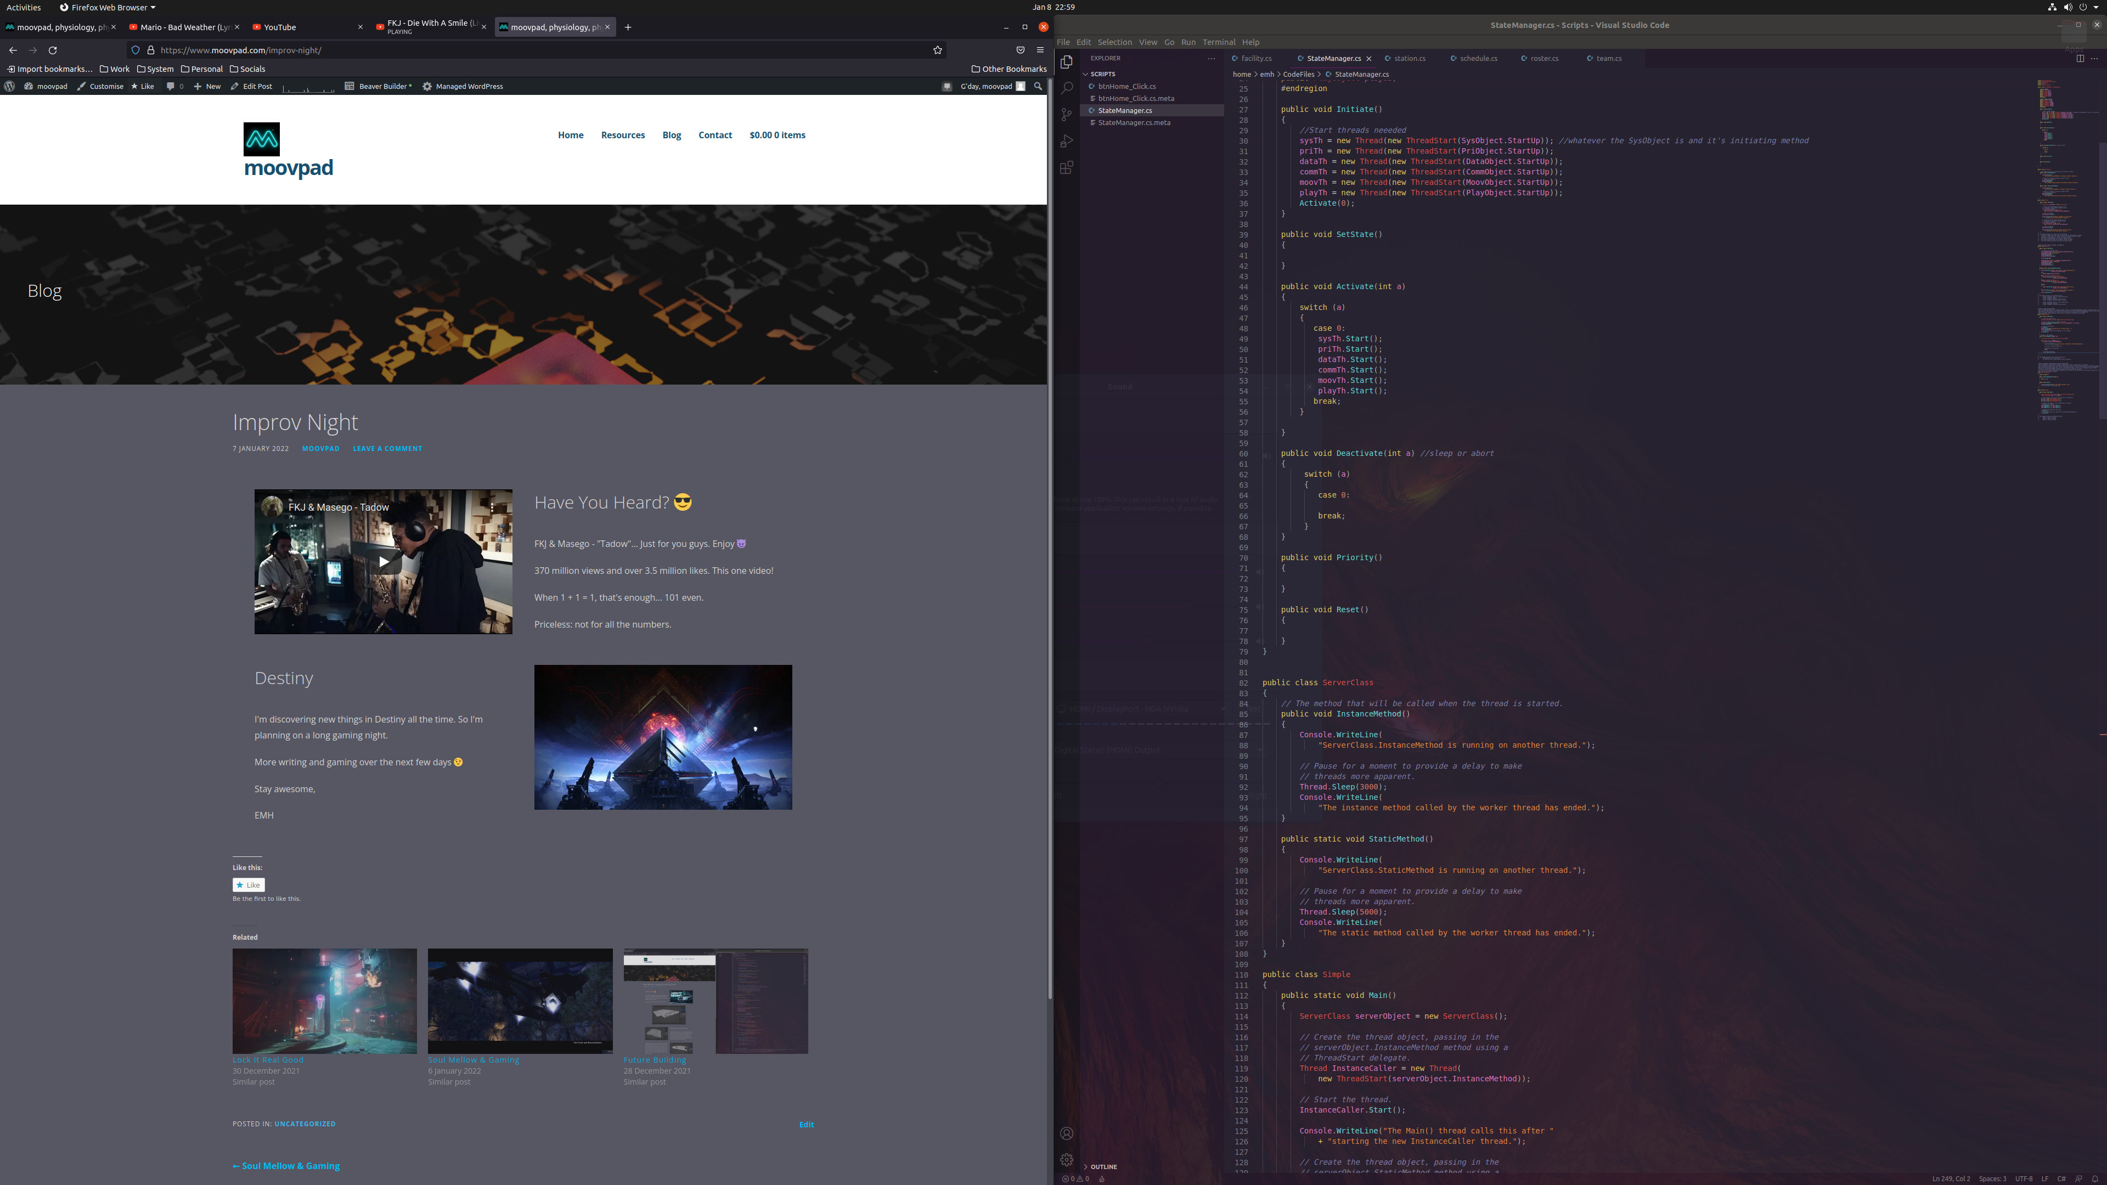
Task: Open the Firefox application menu
Action: click(x=1040, y=50)
